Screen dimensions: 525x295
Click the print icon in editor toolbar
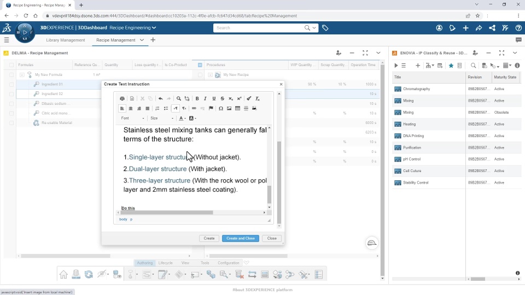(122, 99)
